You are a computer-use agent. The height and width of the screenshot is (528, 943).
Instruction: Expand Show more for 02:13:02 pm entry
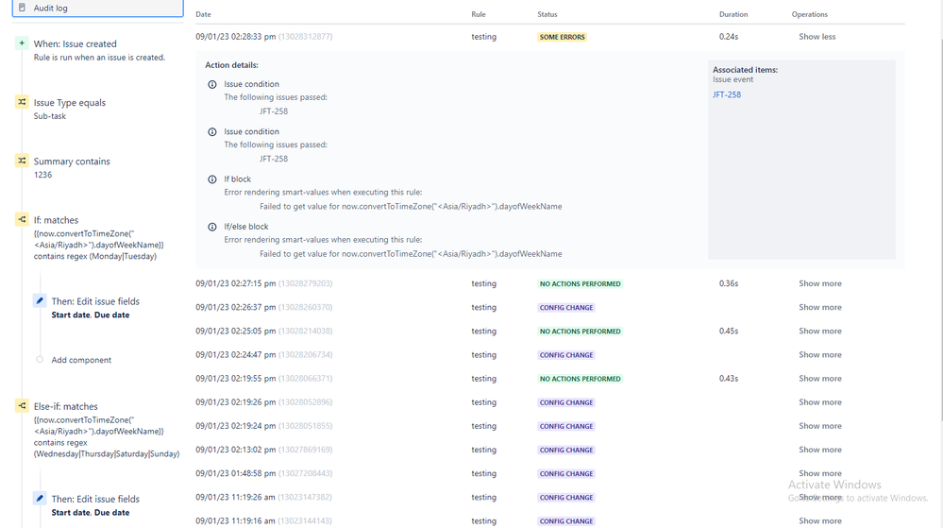(819, 450)
